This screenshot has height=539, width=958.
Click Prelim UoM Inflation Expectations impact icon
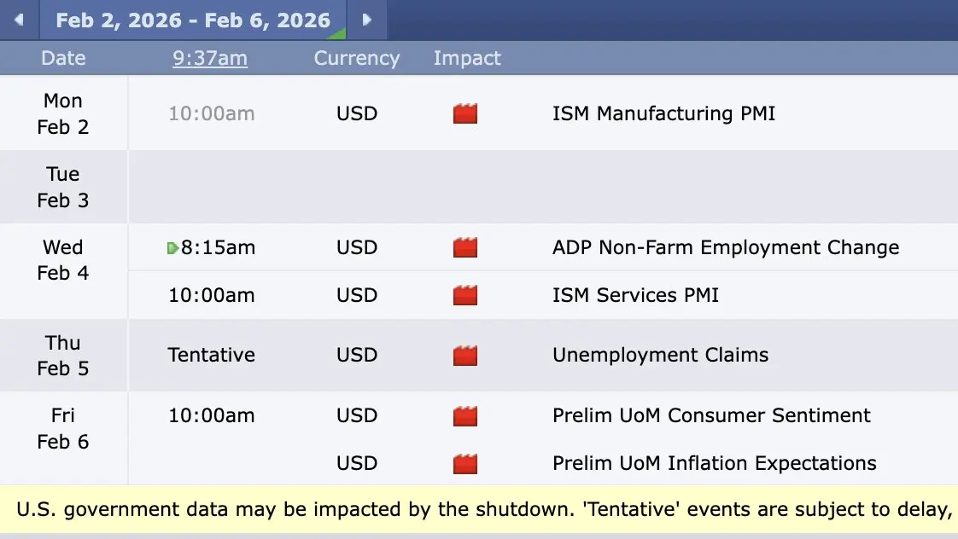coord(465,463)
